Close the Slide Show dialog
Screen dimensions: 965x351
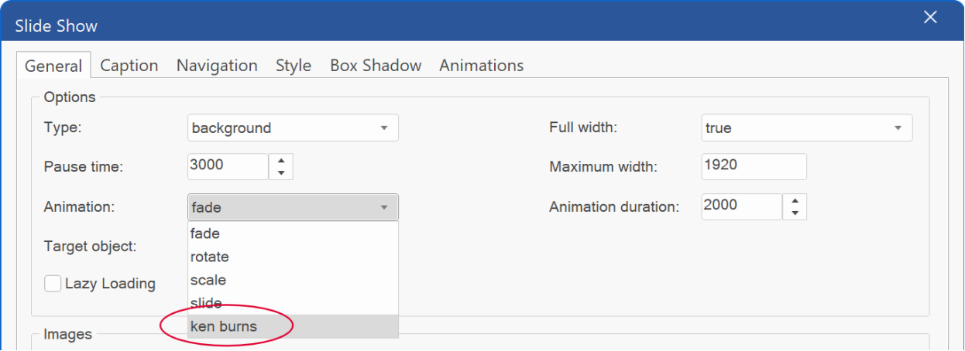[x=930, y=17]
